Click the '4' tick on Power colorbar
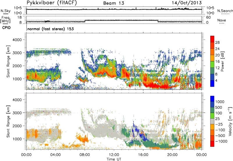This screenshot has height=161, width=233. [x=216, y=80]
